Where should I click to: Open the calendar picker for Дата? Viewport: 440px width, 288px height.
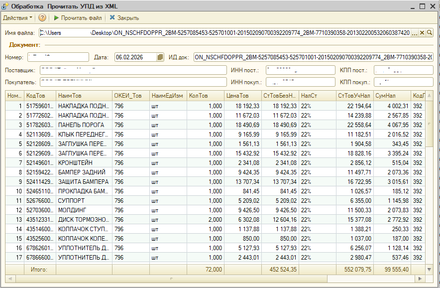point(160,57)
